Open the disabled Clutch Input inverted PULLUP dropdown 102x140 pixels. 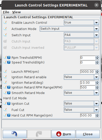(x=81, y=47)
